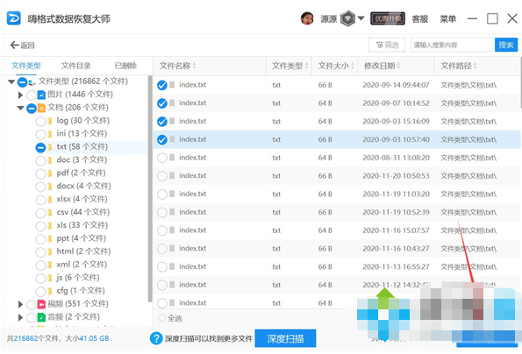This screenshot has width=522, height=354.
Task: Toggle the 文档 category checkbox
Action: (32, 109)
